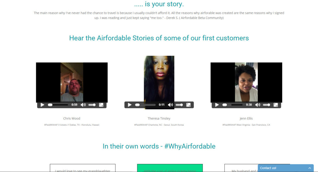Open fullscreen on Chris Wood's video
This screenshot has height=172, width=318.
click(101, 105)
